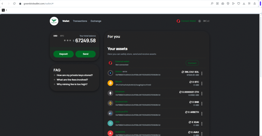262x136 pixels.
Task: Toggle the light/dark theme sun icon
Action: (200, 21)
